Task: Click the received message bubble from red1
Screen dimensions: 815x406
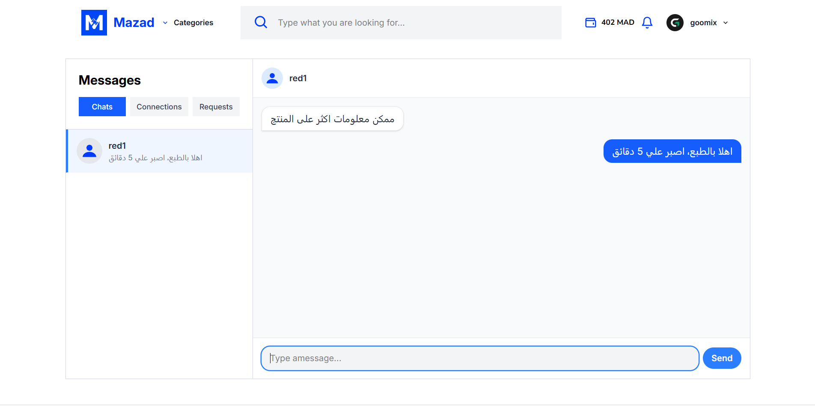Action: (333, 119)
